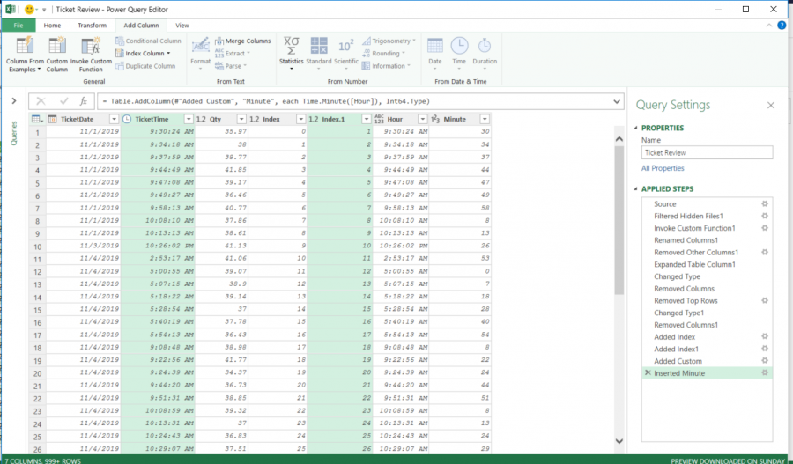
Task: Open the Index Column dropdown
Action: (x=143, y=54)
